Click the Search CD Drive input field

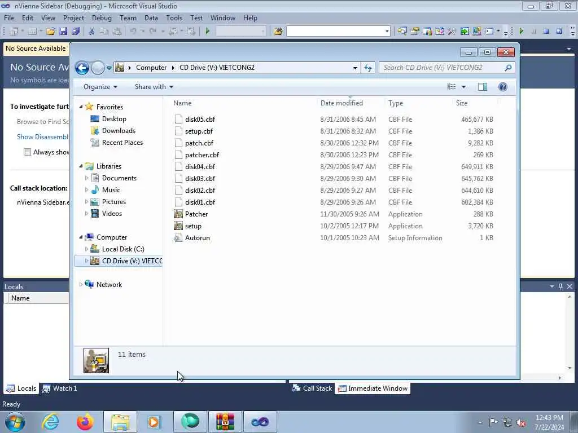[440, 68]
